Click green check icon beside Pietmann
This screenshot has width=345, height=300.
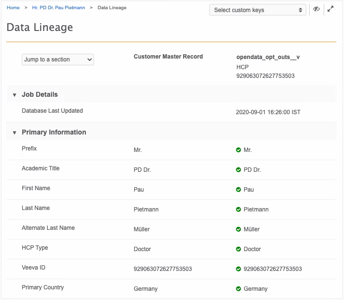point(238,210)
